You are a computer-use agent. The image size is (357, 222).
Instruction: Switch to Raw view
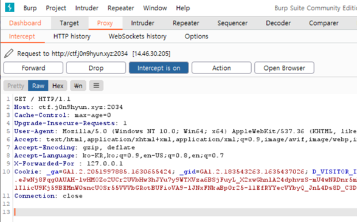38,86
